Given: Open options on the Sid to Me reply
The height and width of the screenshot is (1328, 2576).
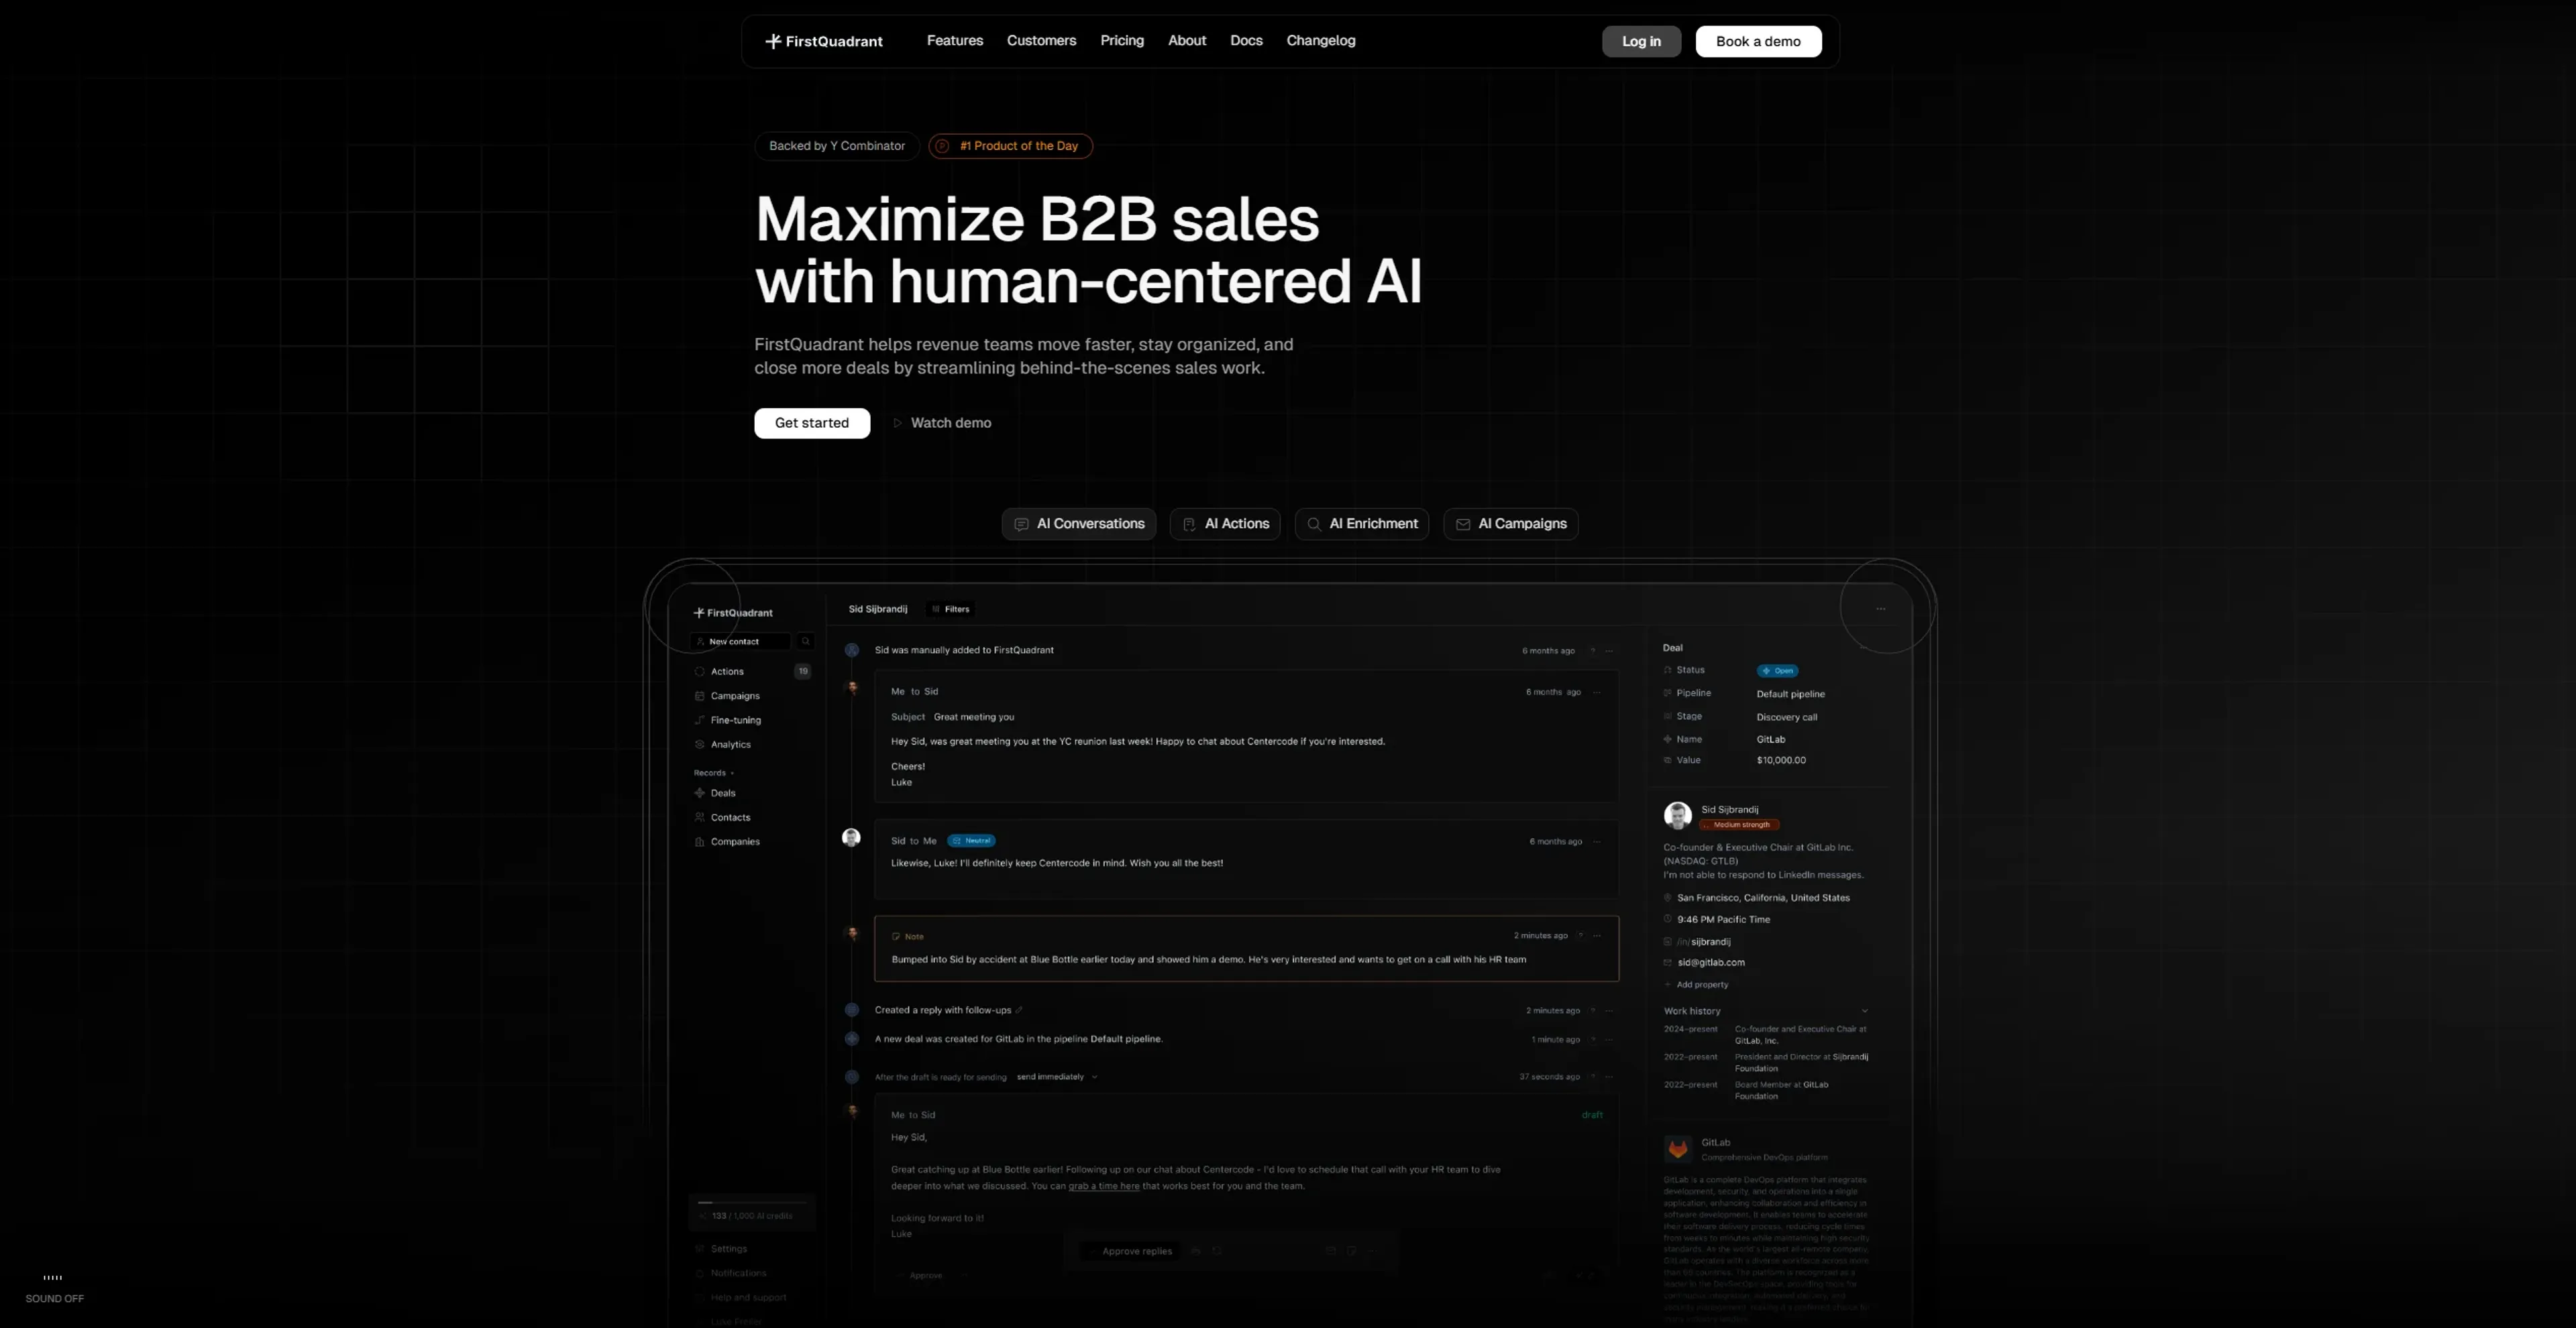Looking at the screenshot, I should pos(1596,841).
